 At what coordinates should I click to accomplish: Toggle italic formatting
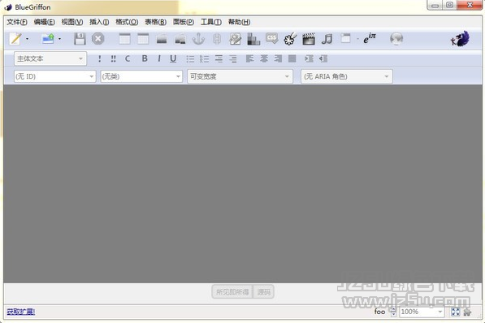[x=159, y=58]
